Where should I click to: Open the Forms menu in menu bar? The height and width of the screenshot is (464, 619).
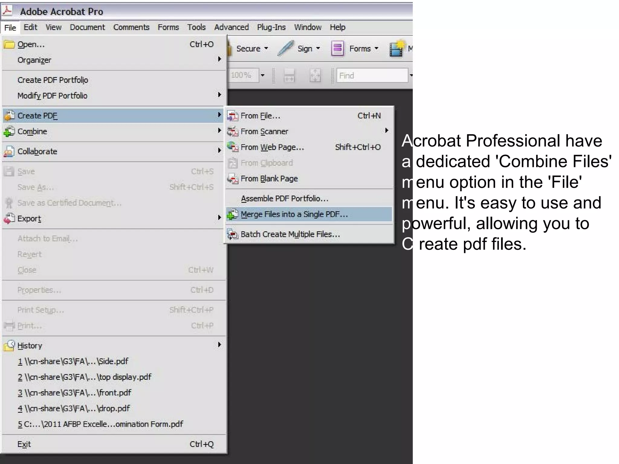click(168, 27)
